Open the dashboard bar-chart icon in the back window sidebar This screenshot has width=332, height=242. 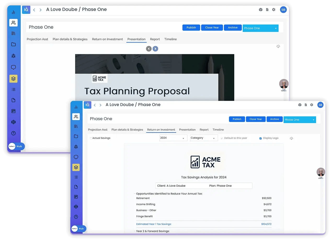click(x=13, y=12)
